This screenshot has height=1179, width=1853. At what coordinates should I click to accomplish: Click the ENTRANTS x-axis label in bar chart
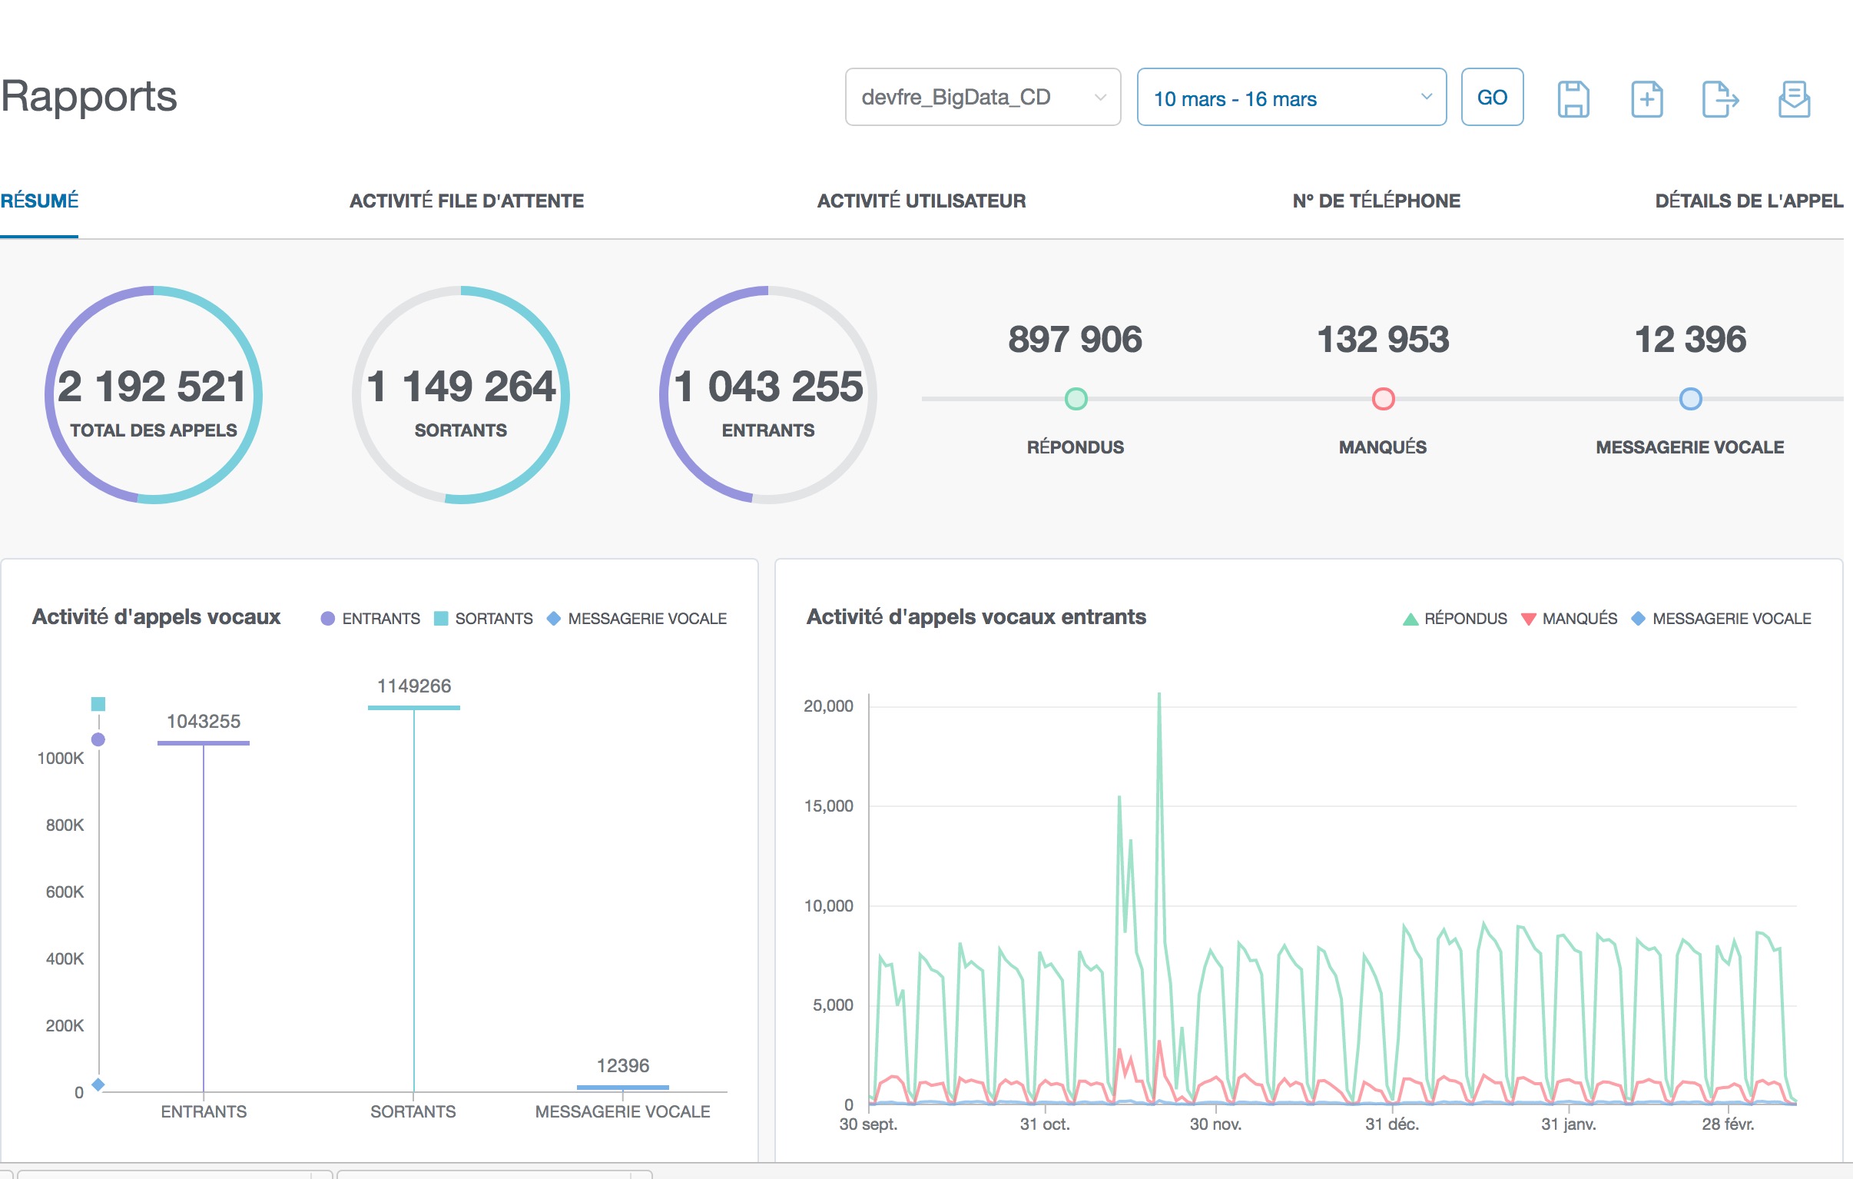coord(203,1111)
